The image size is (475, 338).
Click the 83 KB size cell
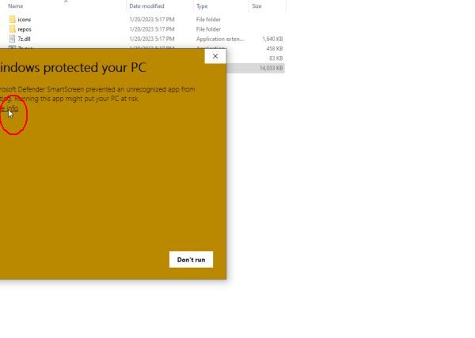pos(276,58)
